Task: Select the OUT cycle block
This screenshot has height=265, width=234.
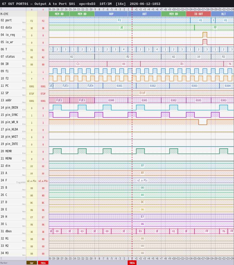Action: point(144,14)
